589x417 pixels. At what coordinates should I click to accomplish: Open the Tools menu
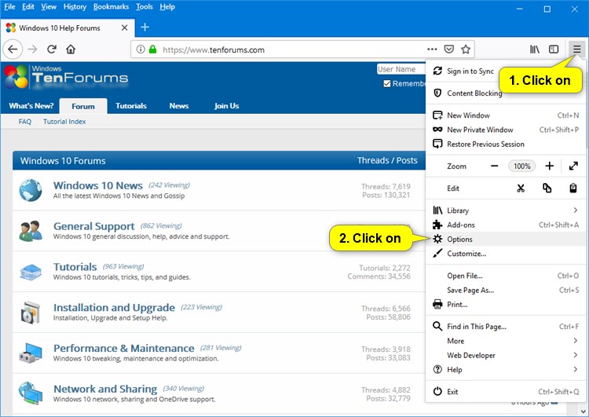pos(145,7)
